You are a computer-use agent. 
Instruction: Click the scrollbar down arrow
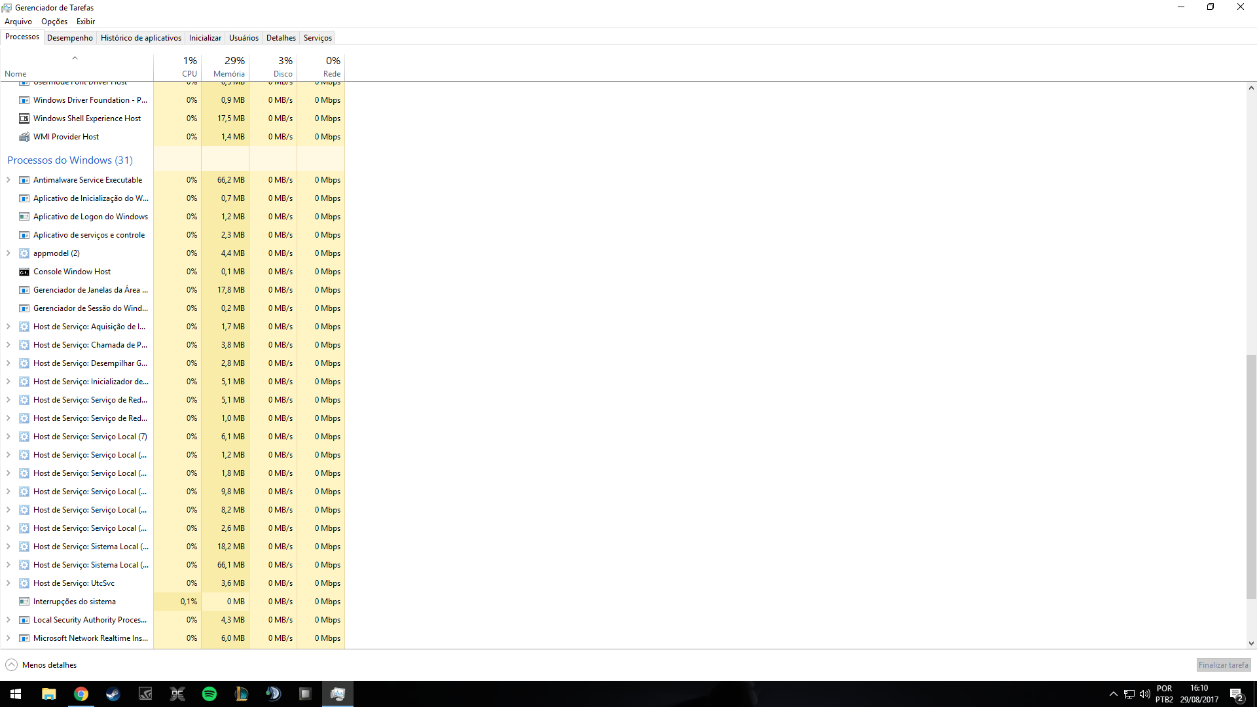tap(1251, 644)
